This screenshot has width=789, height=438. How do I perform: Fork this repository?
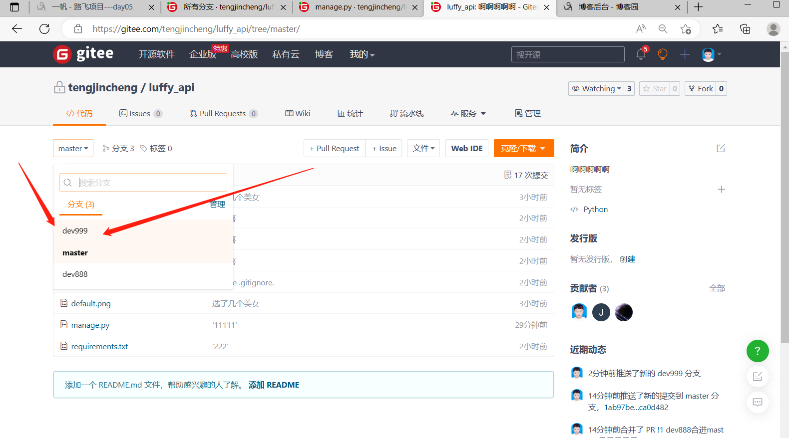point(701,88)
